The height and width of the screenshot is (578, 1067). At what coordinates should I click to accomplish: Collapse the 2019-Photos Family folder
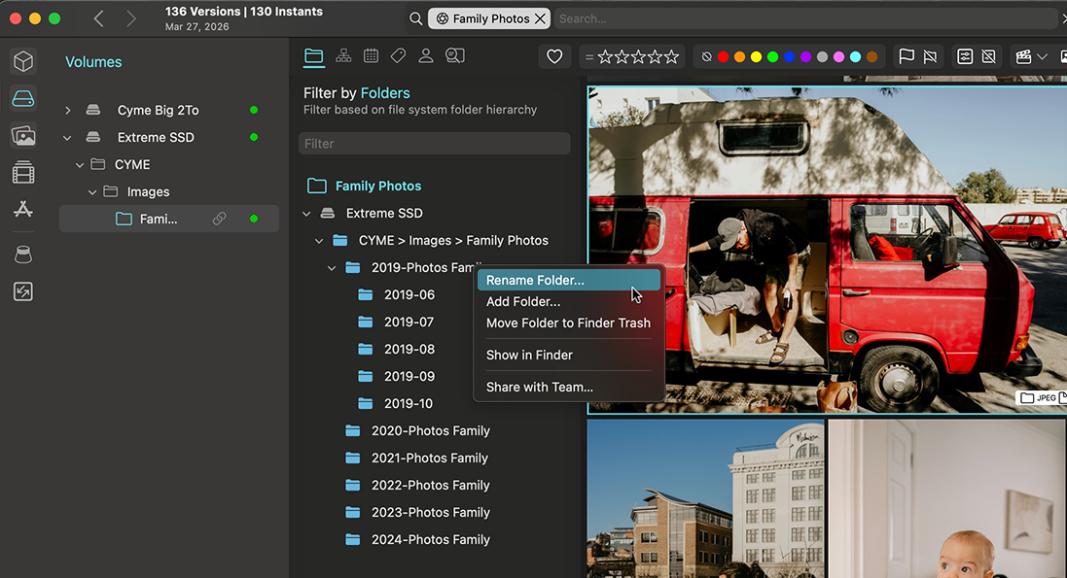[x=332, y=268]
